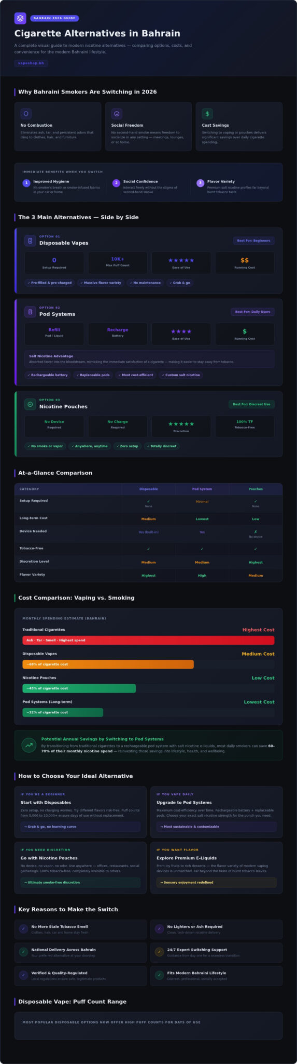Click the Disposable Vapes device icon

tap(30, 241)
